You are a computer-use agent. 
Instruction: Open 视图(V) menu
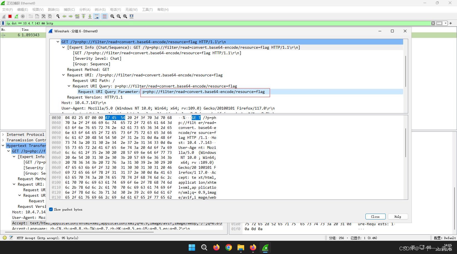click(x=38, y=10)
